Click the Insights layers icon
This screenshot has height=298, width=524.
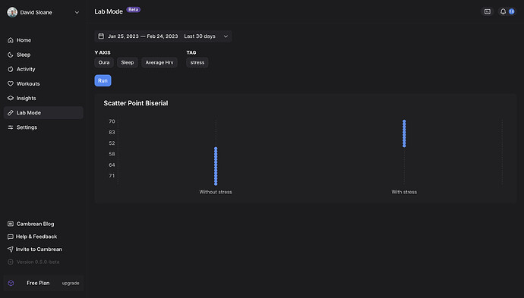tap(11, 98)
